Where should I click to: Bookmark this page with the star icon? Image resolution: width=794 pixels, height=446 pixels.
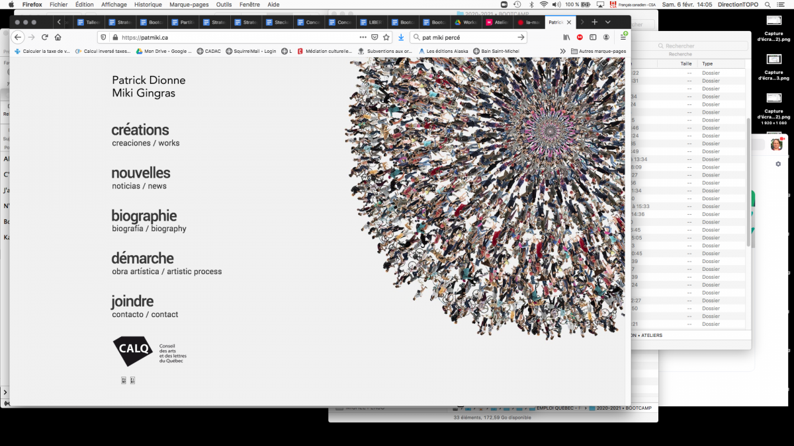386,38
